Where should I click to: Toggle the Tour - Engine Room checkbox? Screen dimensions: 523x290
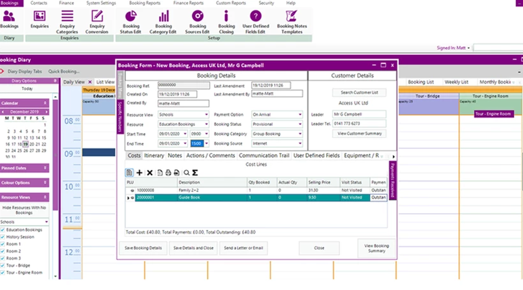coord(3,272)
